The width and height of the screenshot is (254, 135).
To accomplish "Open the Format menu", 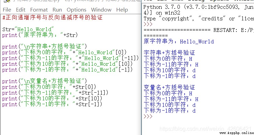I will (39, 10).
